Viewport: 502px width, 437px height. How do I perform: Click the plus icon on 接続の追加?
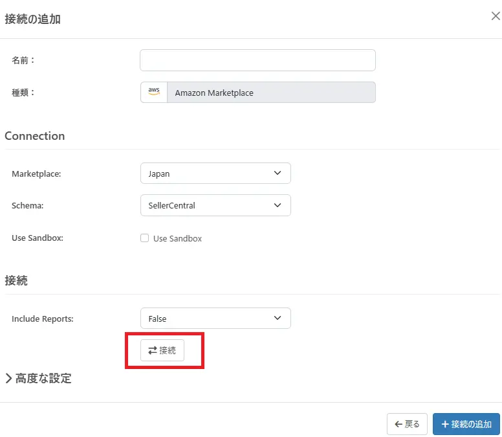[444, 424]
